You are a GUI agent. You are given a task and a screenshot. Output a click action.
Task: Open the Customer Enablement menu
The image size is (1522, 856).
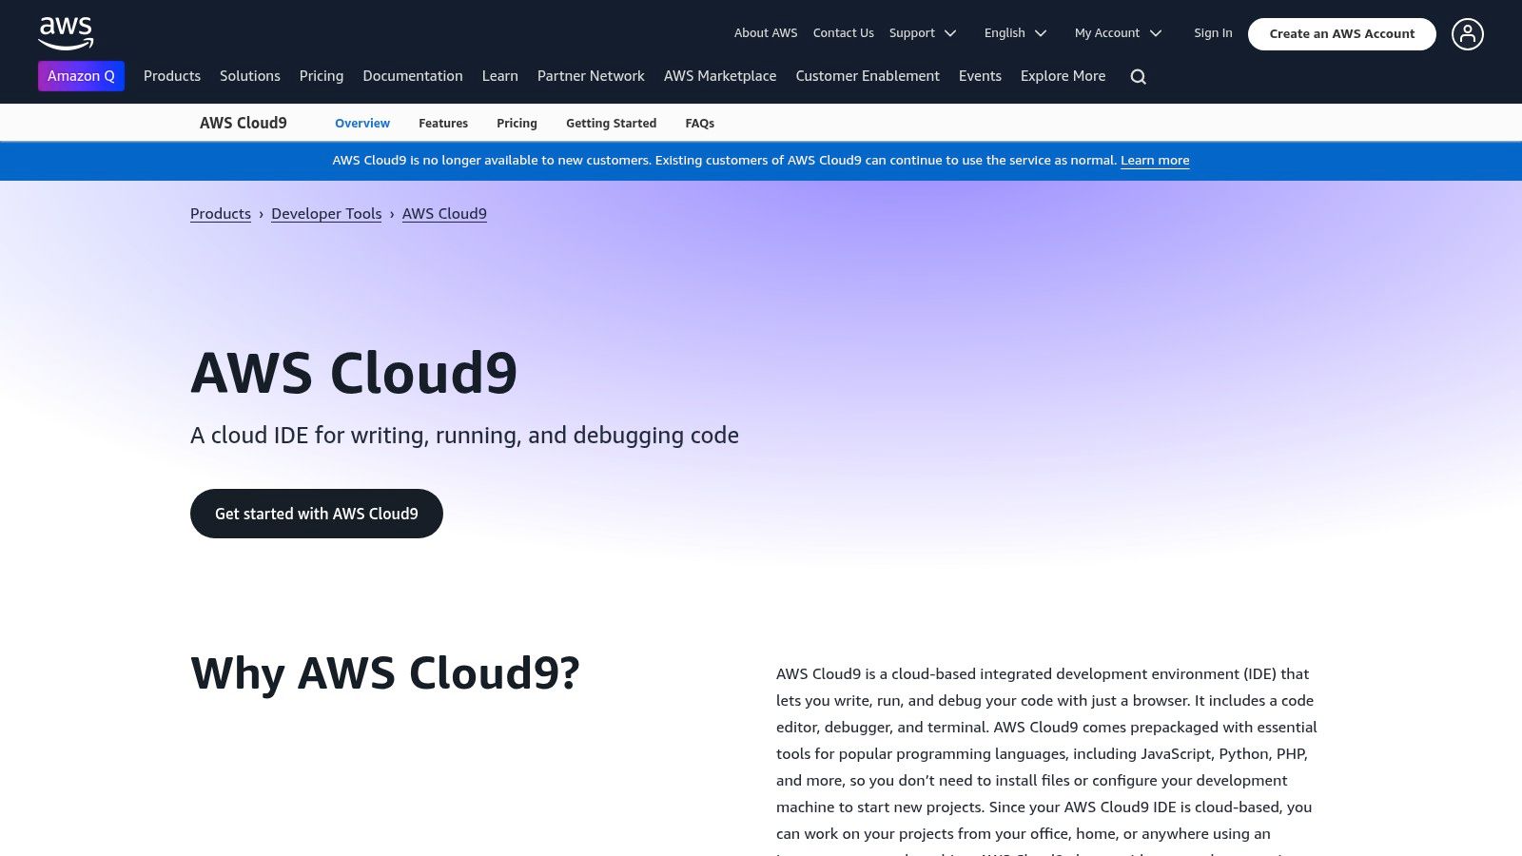tap(868, 76)
